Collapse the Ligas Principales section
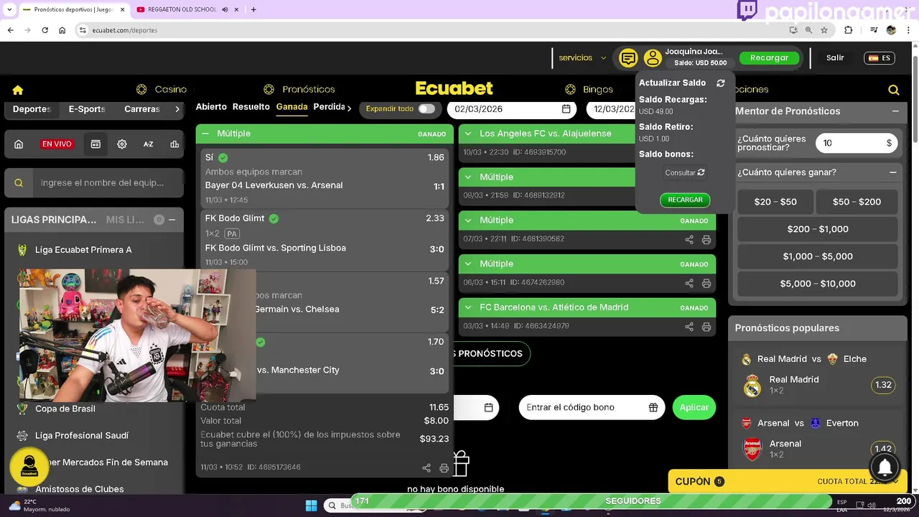919x517 pixels. (172, 220)
